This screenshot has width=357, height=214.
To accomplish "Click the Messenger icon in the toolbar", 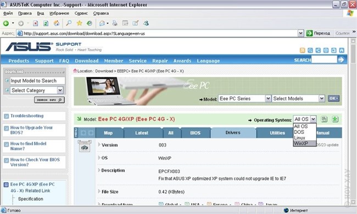I will [146, 23].
